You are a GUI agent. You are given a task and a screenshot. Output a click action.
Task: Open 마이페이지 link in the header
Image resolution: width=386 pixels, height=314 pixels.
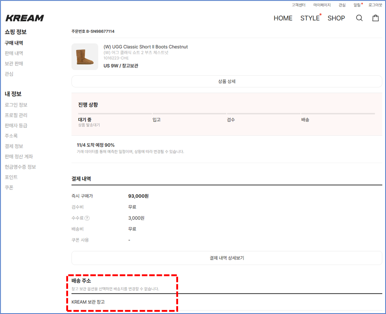322,5
